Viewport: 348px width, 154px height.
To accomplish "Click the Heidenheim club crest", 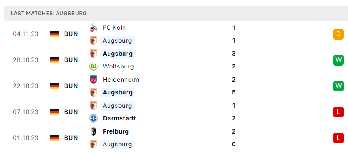I will tap(93, 80).
